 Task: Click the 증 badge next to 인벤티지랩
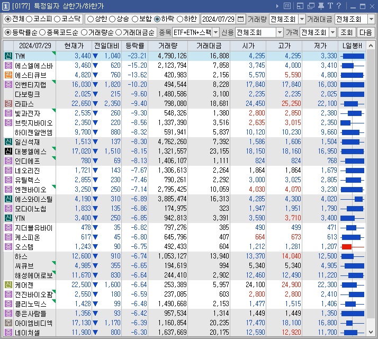[x=8, y=85]
